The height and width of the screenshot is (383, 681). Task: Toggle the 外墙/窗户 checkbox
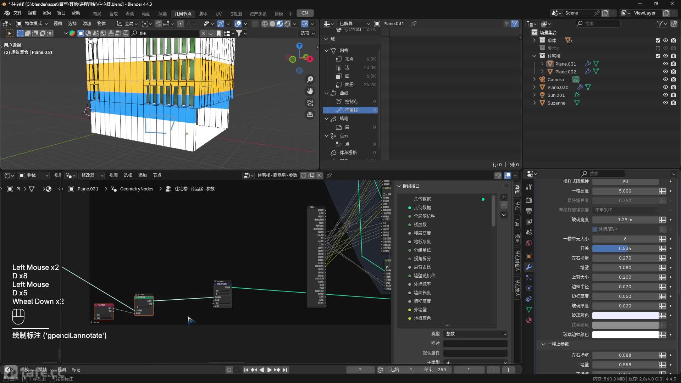coord(595,229)
